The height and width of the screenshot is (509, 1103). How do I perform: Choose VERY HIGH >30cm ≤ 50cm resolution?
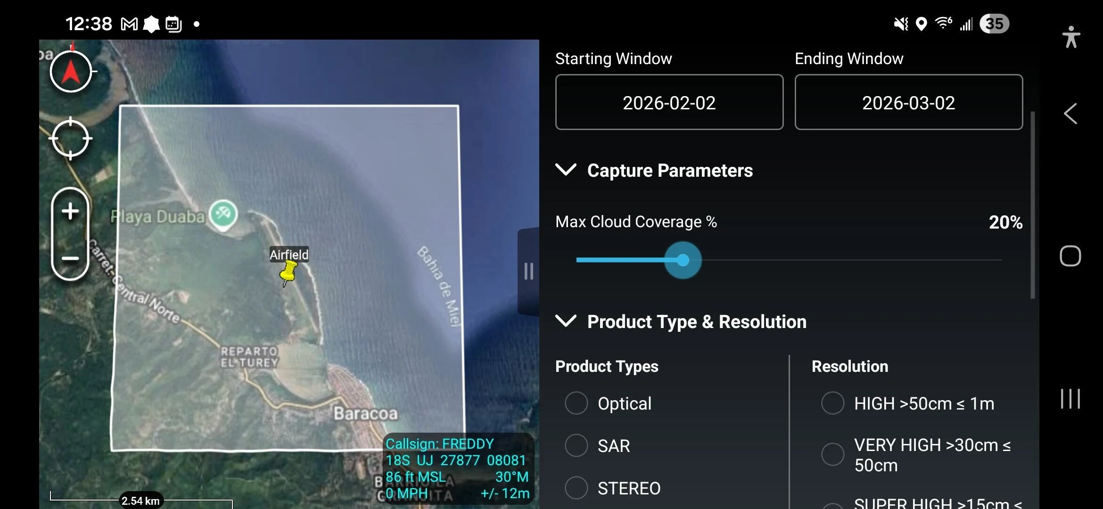point(916,455)
